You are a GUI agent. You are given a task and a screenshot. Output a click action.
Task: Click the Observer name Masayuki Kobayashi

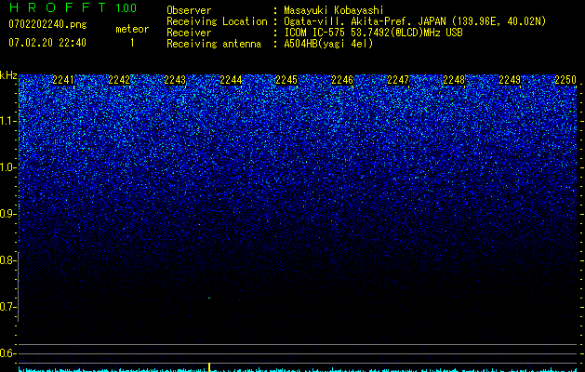[x=334, y=10]
